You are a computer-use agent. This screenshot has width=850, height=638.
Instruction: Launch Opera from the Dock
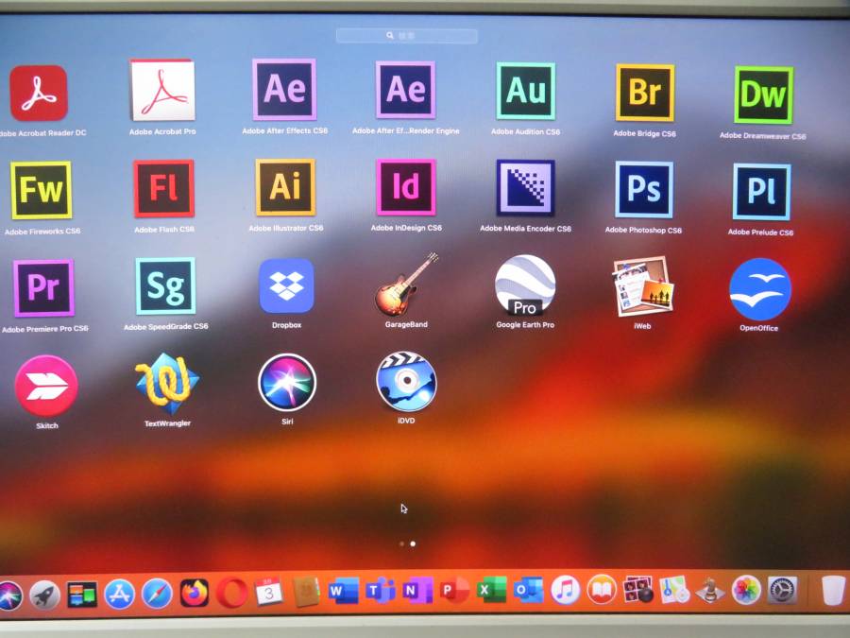coord(232,593)
